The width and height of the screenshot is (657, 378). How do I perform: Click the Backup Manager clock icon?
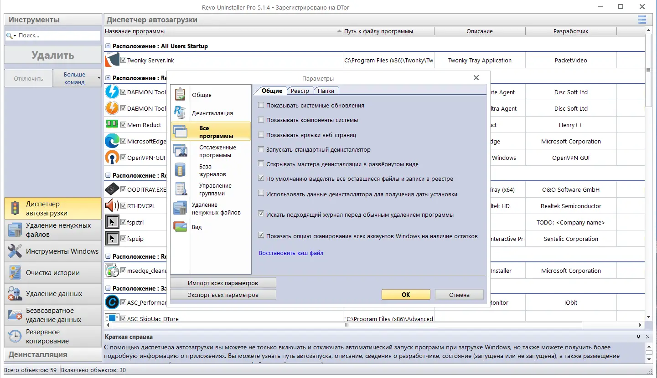pyautogui.click(x=15, y=337)
